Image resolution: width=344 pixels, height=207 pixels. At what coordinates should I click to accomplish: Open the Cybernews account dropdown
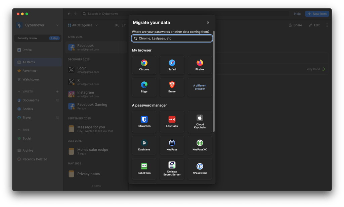[x=38, y=25]
